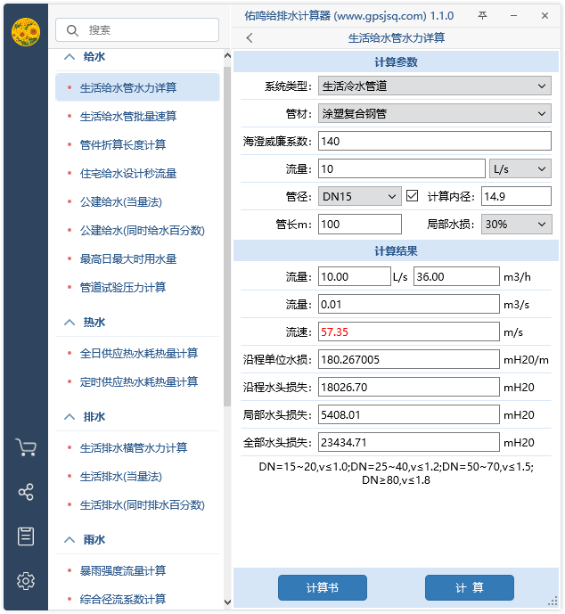Select 公建给水(当量法)

pyautogui.click(x=121, y=201)
